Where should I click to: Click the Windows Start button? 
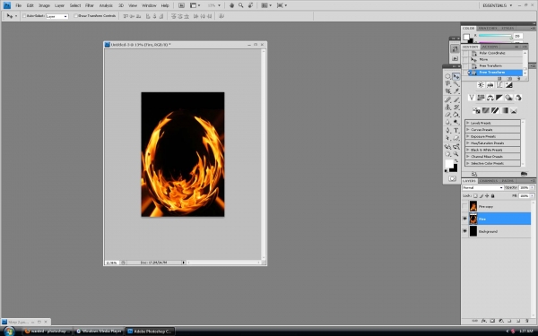(x=9, y=332)
